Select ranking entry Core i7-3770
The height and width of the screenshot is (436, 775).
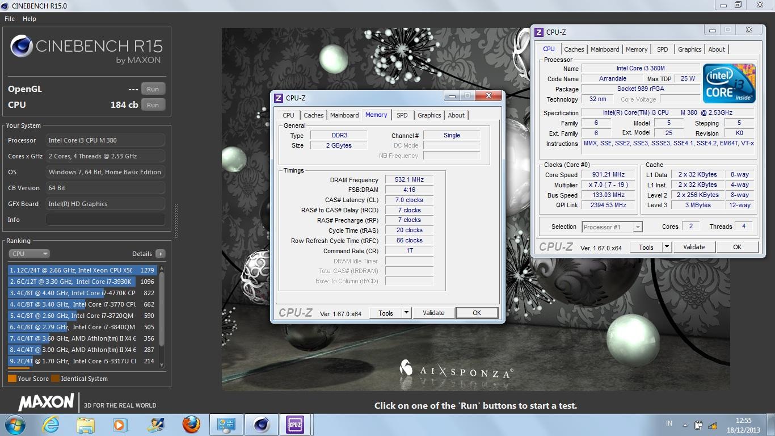(x=82, y=304)
